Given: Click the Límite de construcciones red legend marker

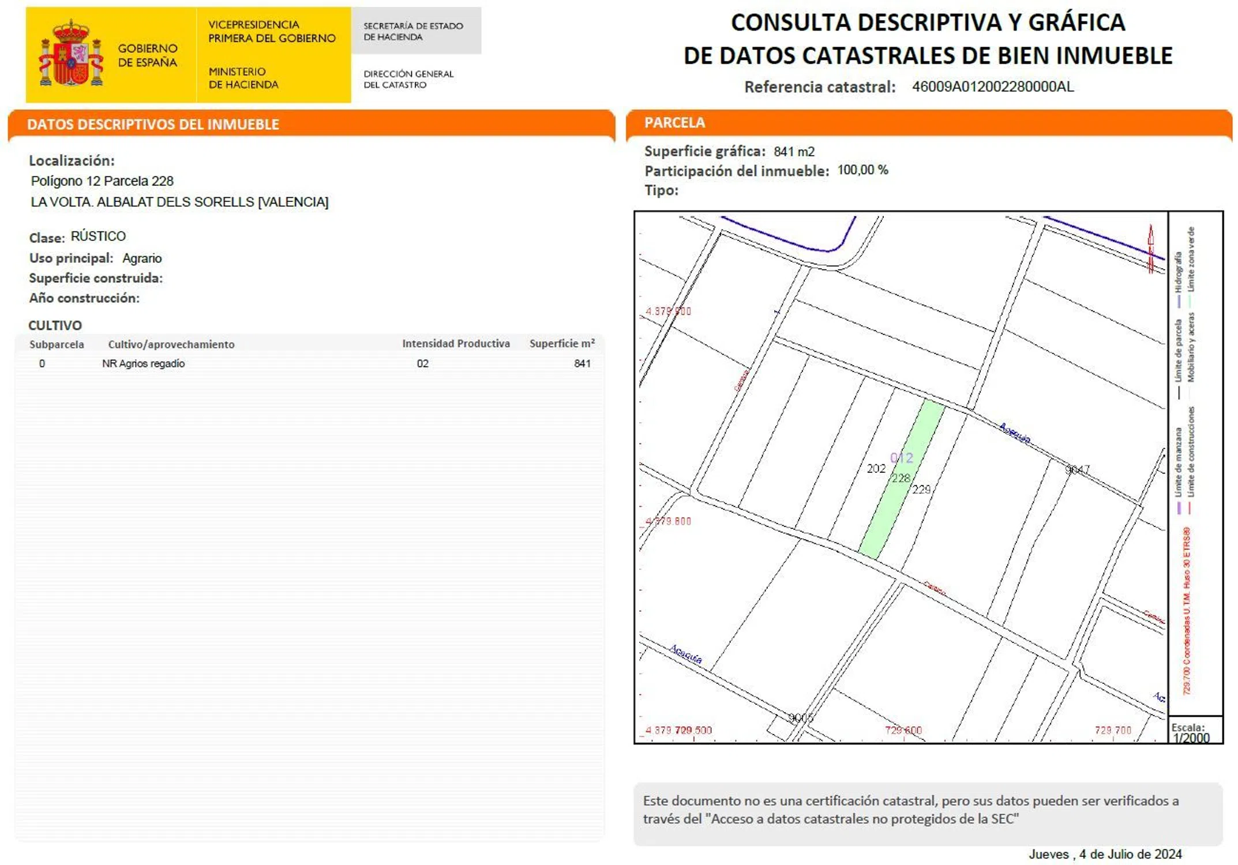Looking at the screenshot, I should click(x=1190, y=508).
